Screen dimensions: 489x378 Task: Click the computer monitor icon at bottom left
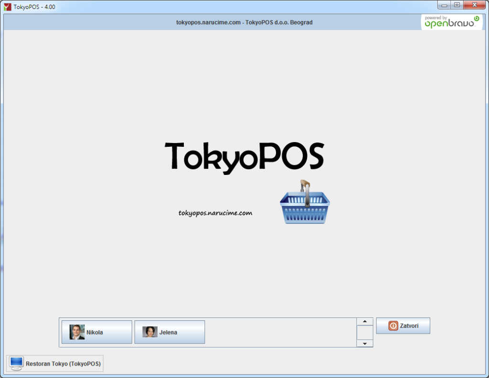point(16,363)
